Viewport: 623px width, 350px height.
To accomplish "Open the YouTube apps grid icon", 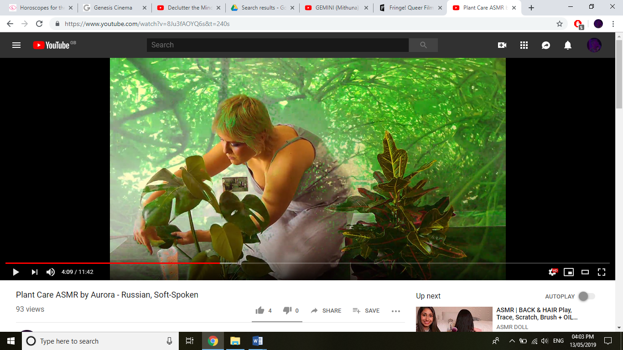I will tap(524, 45).
